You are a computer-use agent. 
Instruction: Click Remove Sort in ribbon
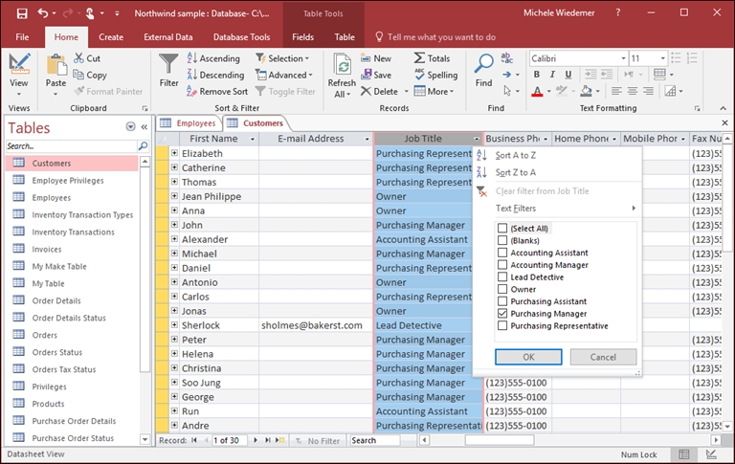click(217, 92)
